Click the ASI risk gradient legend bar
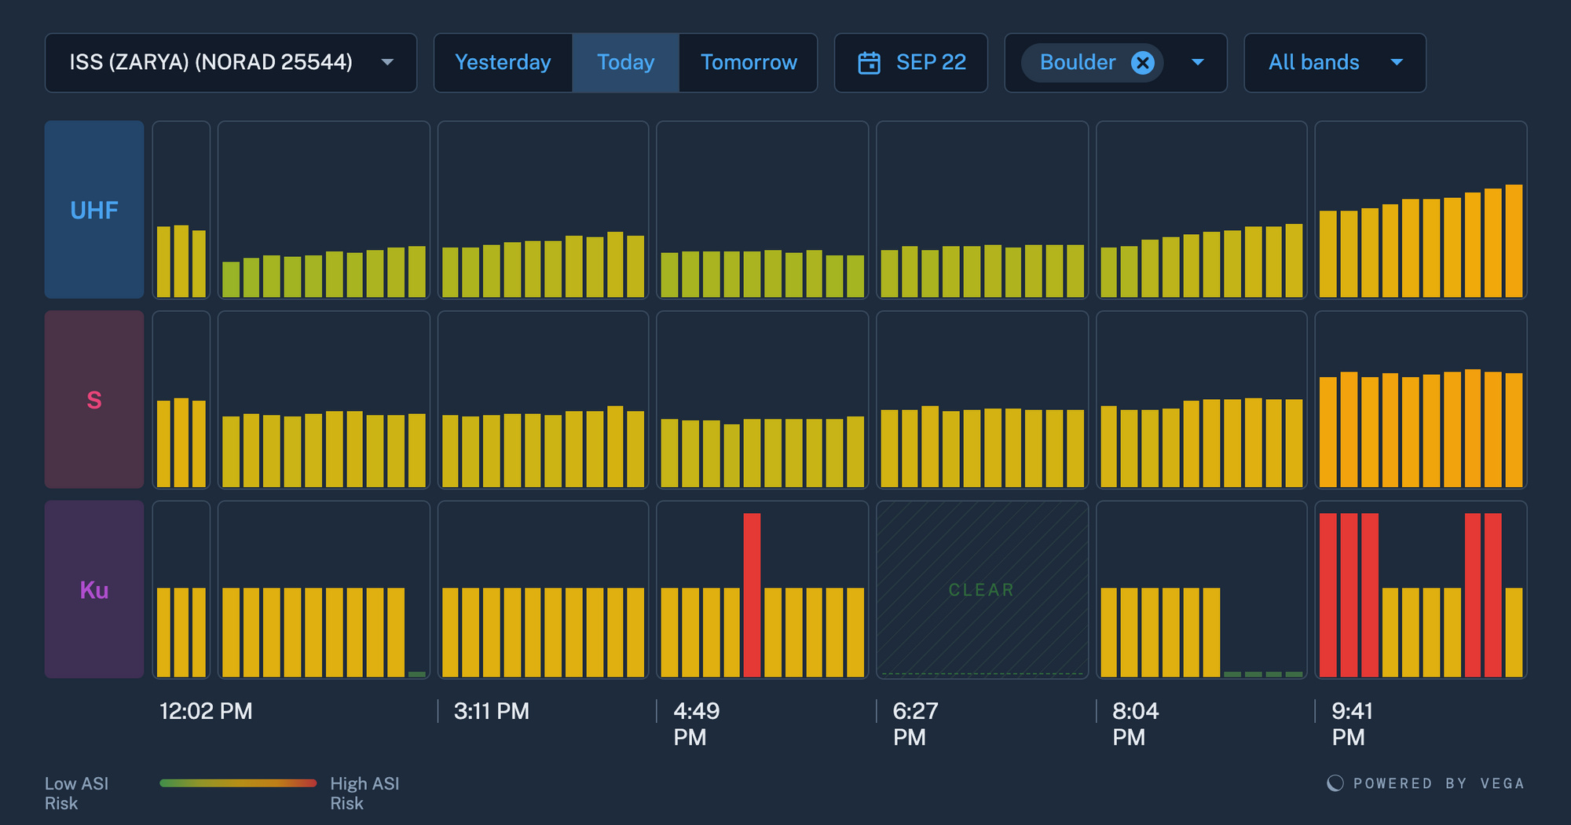1571x825 pixels. 238,783
